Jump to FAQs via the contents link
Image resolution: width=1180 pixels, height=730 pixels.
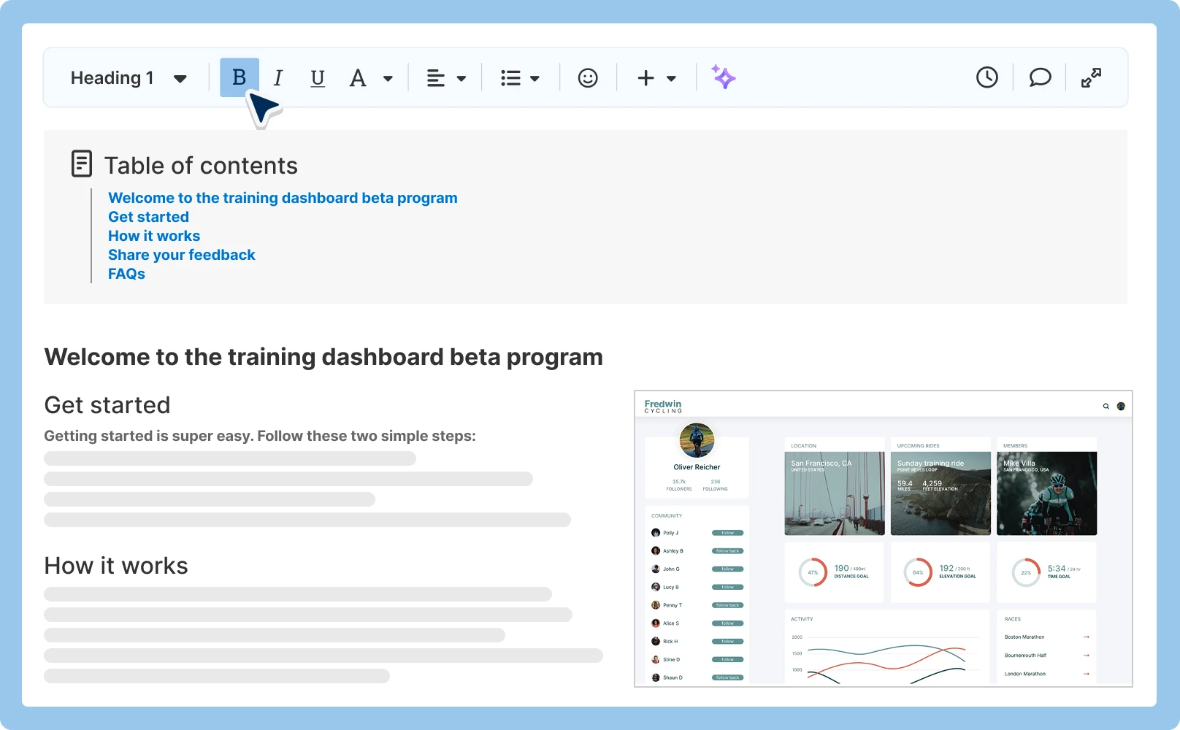coord(126,273)
